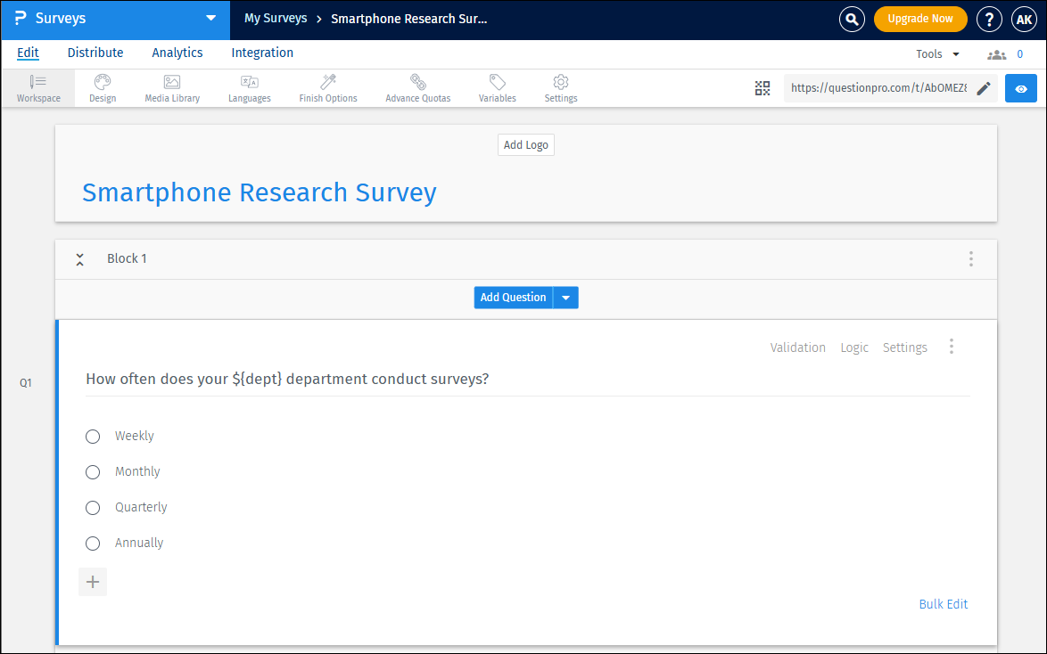Open the Languages settings
The width and height of the screenshot is (1047, 654).
[249, 88]
